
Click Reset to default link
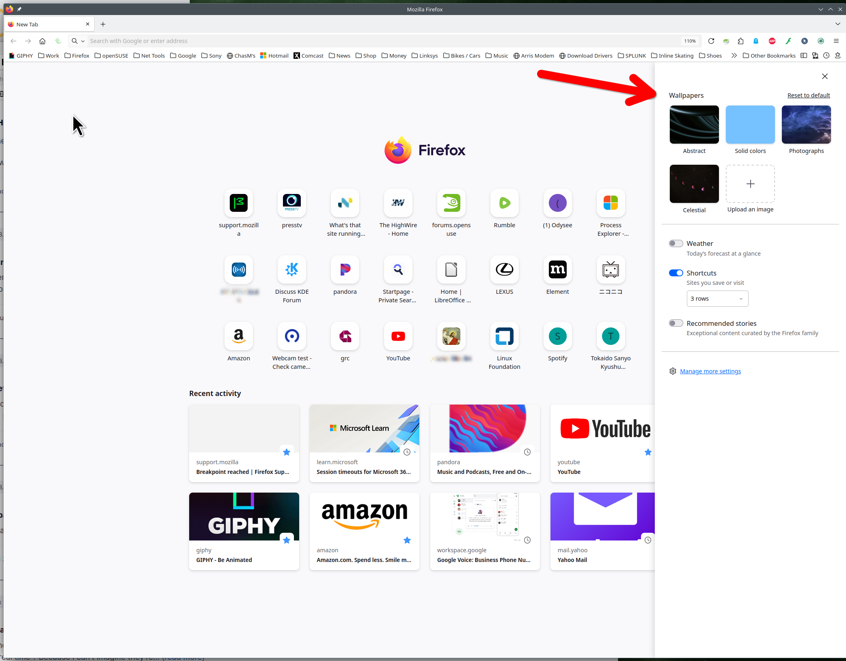[x=808, y=95]
